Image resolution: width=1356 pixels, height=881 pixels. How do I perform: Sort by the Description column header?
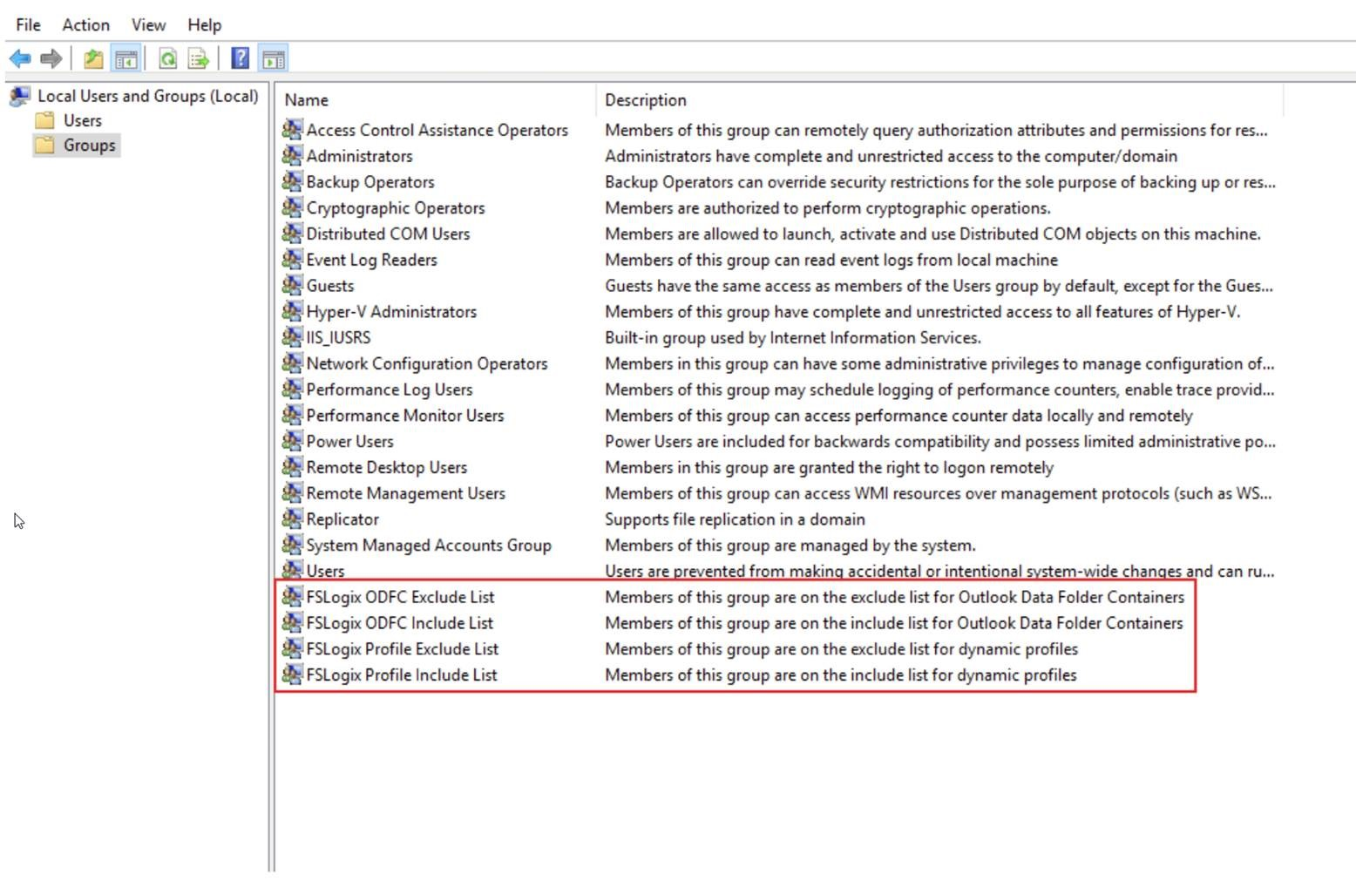tap(645, 99)
